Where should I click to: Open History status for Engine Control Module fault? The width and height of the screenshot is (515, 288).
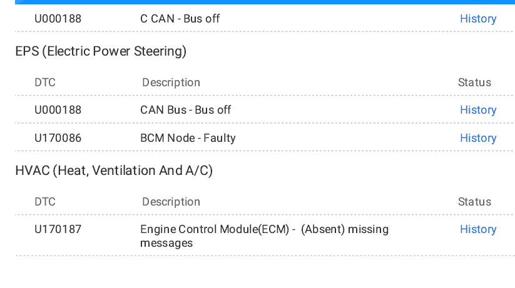(478, 229)
